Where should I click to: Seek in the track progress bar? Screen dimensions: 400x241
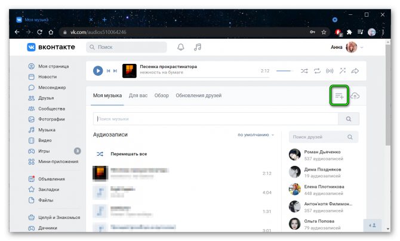205,77
